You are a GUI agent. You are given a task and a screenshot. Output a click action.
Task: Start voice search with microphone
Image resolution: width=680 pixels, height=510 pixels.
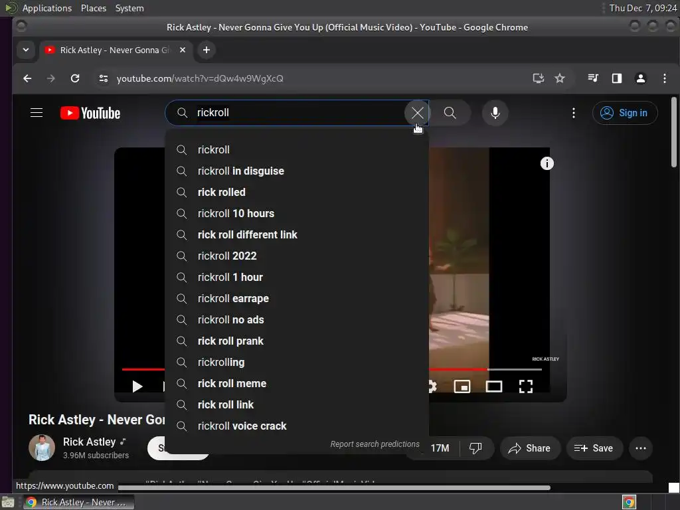tap(495, 113)
